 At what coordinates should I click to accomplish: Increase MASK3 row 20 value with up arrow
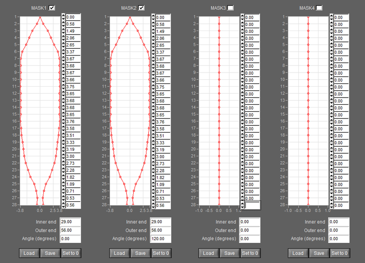(242, 148)
